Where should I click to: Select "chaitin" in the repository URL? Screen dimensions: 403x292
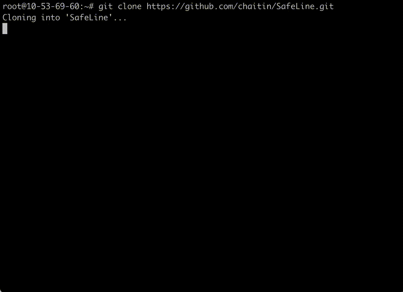tap(255, 6)
